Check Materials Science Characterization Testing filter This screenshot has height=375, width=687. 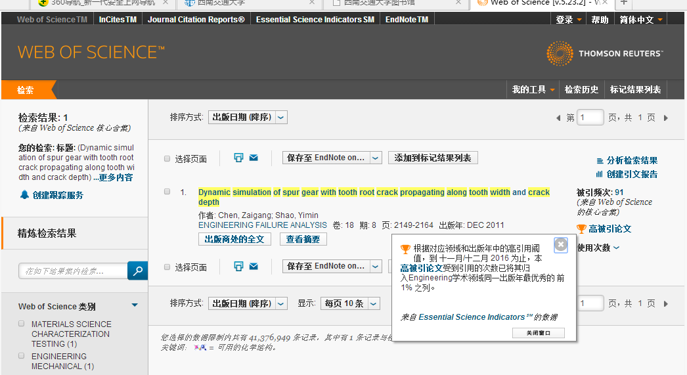click(x=21, y=323)
